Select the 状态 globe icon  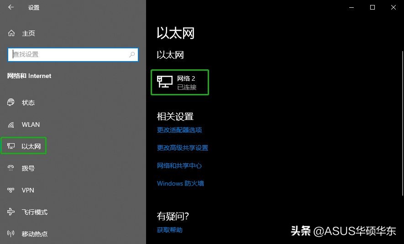10,103
